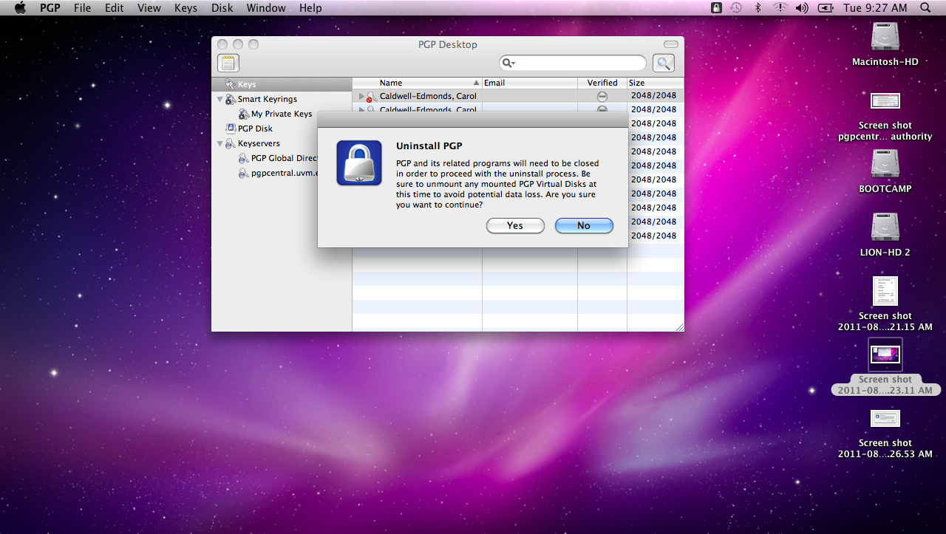Viewport: 946px width, 534px height.
Task: Select Keyservers in the sidebar
Action: click(259, 143)
